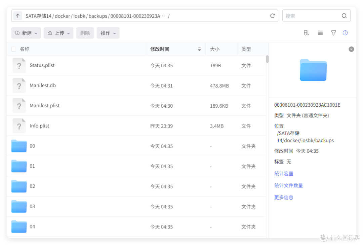Click the folder icon for 01

pos(19,166)
